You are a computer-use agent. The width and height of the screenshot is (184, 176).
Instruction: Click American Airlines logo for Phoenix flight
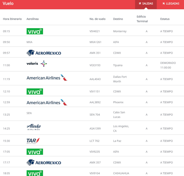point(47,102)
